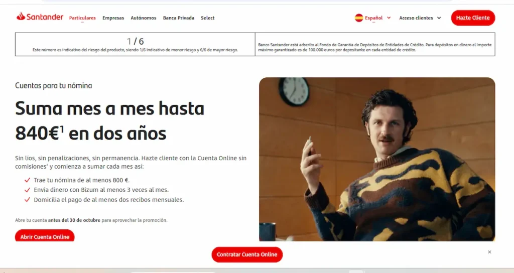Click '840€ en dos años' heading line
Image resolution: width=514 pixels, height=273 pixels.
coord(90,133)
